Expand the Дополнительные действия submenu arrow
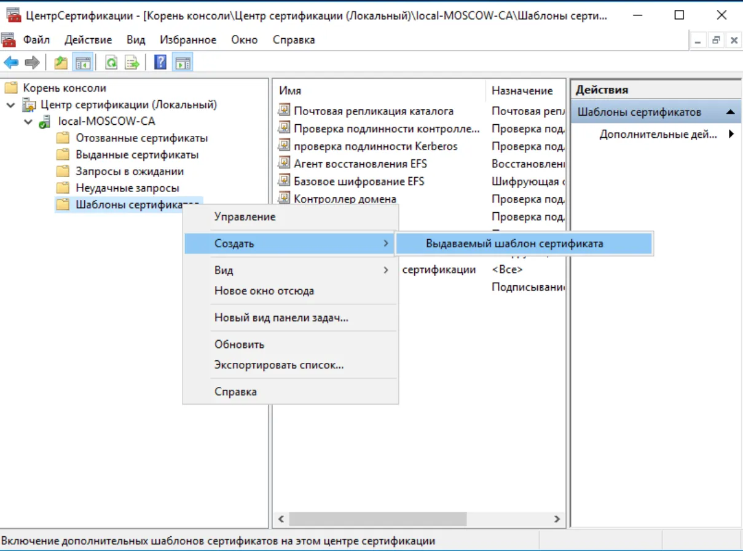Screen dimensions: 743x551 pos(731,134)
